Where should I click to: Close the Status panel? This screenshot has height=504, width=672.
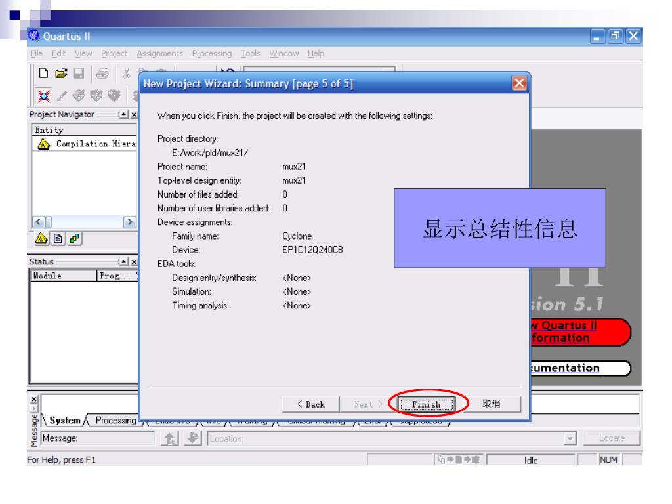click(x=134, y=261)
